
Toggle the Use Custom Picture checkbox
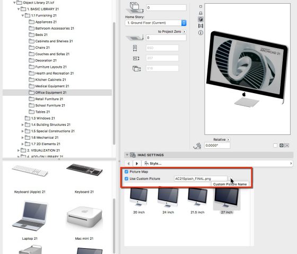tap(127, 179)
